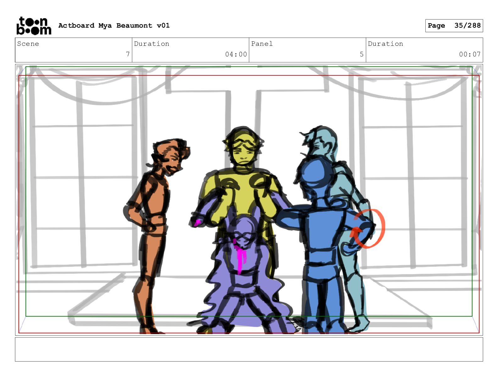The height and width of the screenshot is (384, 498).
Task: Click the red circular arrow annotation in panel
Action: 368,229
